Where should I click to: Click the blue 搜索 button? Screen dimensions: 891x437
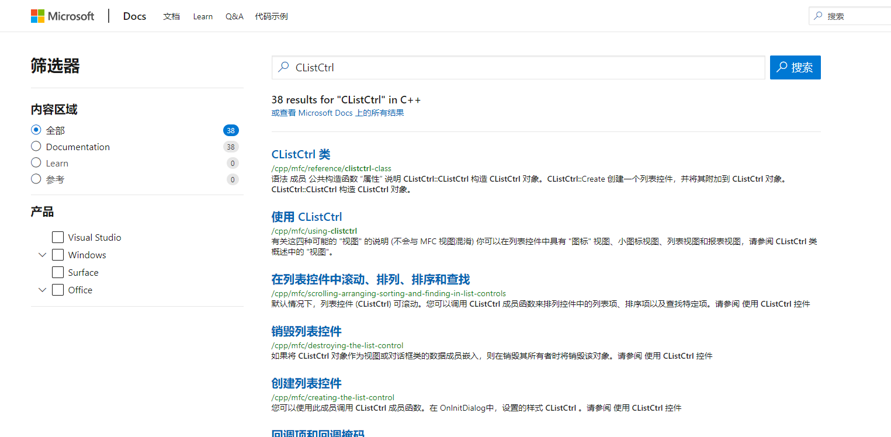(795, 67)
